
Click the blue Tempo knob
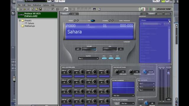[x=145, y=72]
